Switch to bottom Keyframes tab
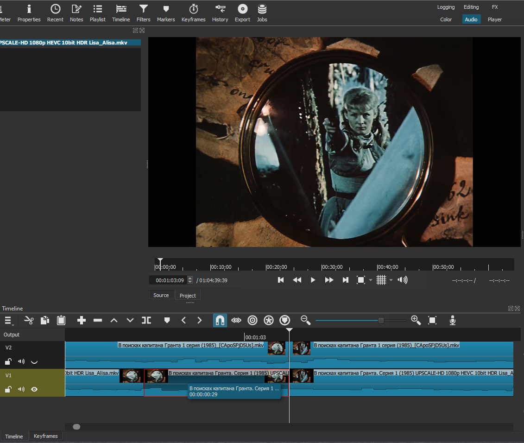The width and height of the screenshot is (524, 443). tap(46, 436)
